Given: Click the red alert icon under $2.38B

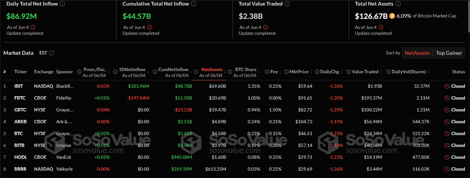Looking at the screenshot, I should (x=265, y=27).
